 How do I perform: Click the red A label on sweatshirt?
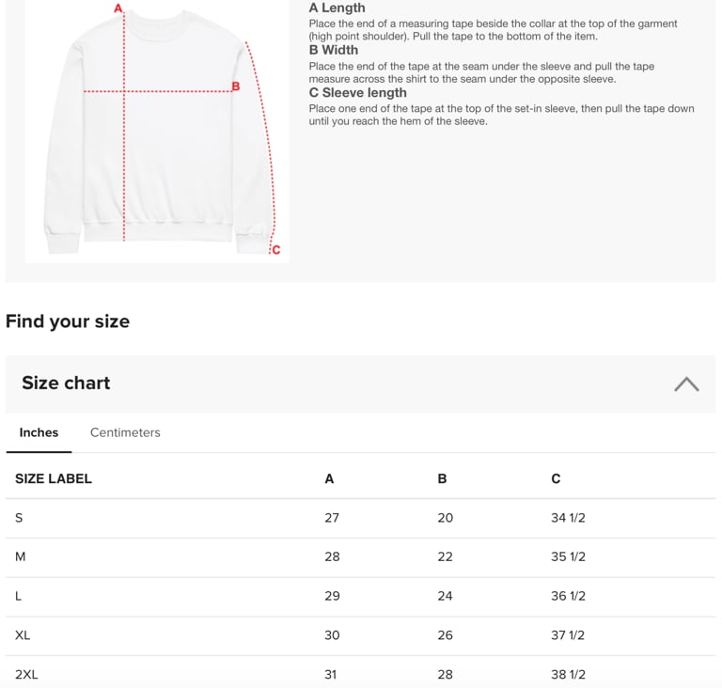click(118, 8)
